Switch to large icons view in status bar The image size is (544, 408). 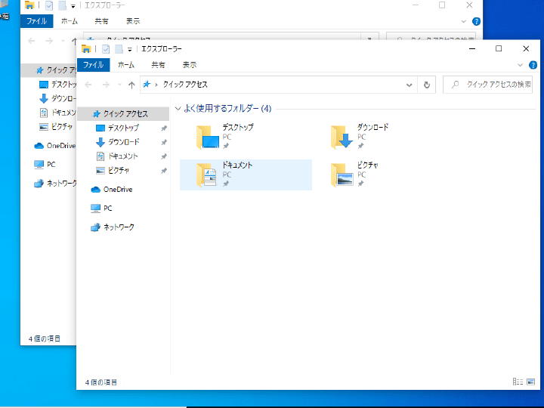pyautogui.click(x=530, y=382)
